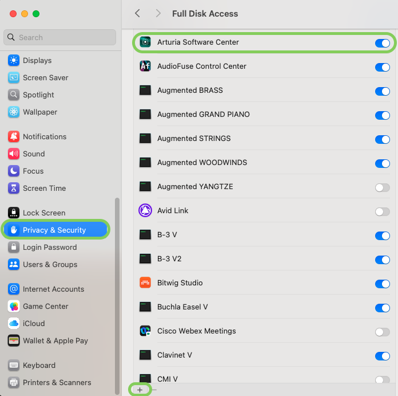Viewport: 398px width, 396px height.
Task: Enable Cisco Webex Meetings toggle
Action: pos(382,332)
